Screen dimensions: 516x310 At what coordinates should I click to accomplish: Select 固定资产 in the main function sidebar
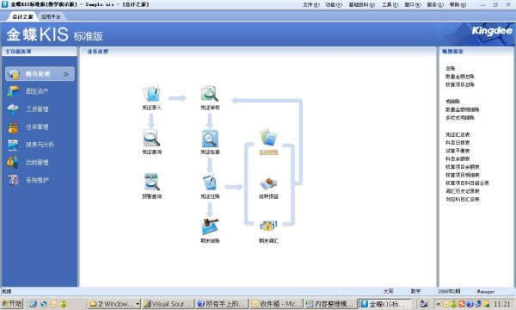37,91
